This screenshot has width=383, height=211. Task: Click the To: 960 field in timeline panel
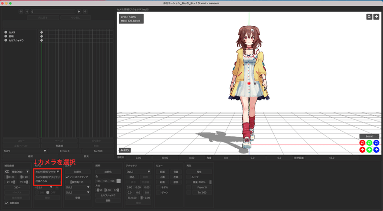[x=98, y=151]
